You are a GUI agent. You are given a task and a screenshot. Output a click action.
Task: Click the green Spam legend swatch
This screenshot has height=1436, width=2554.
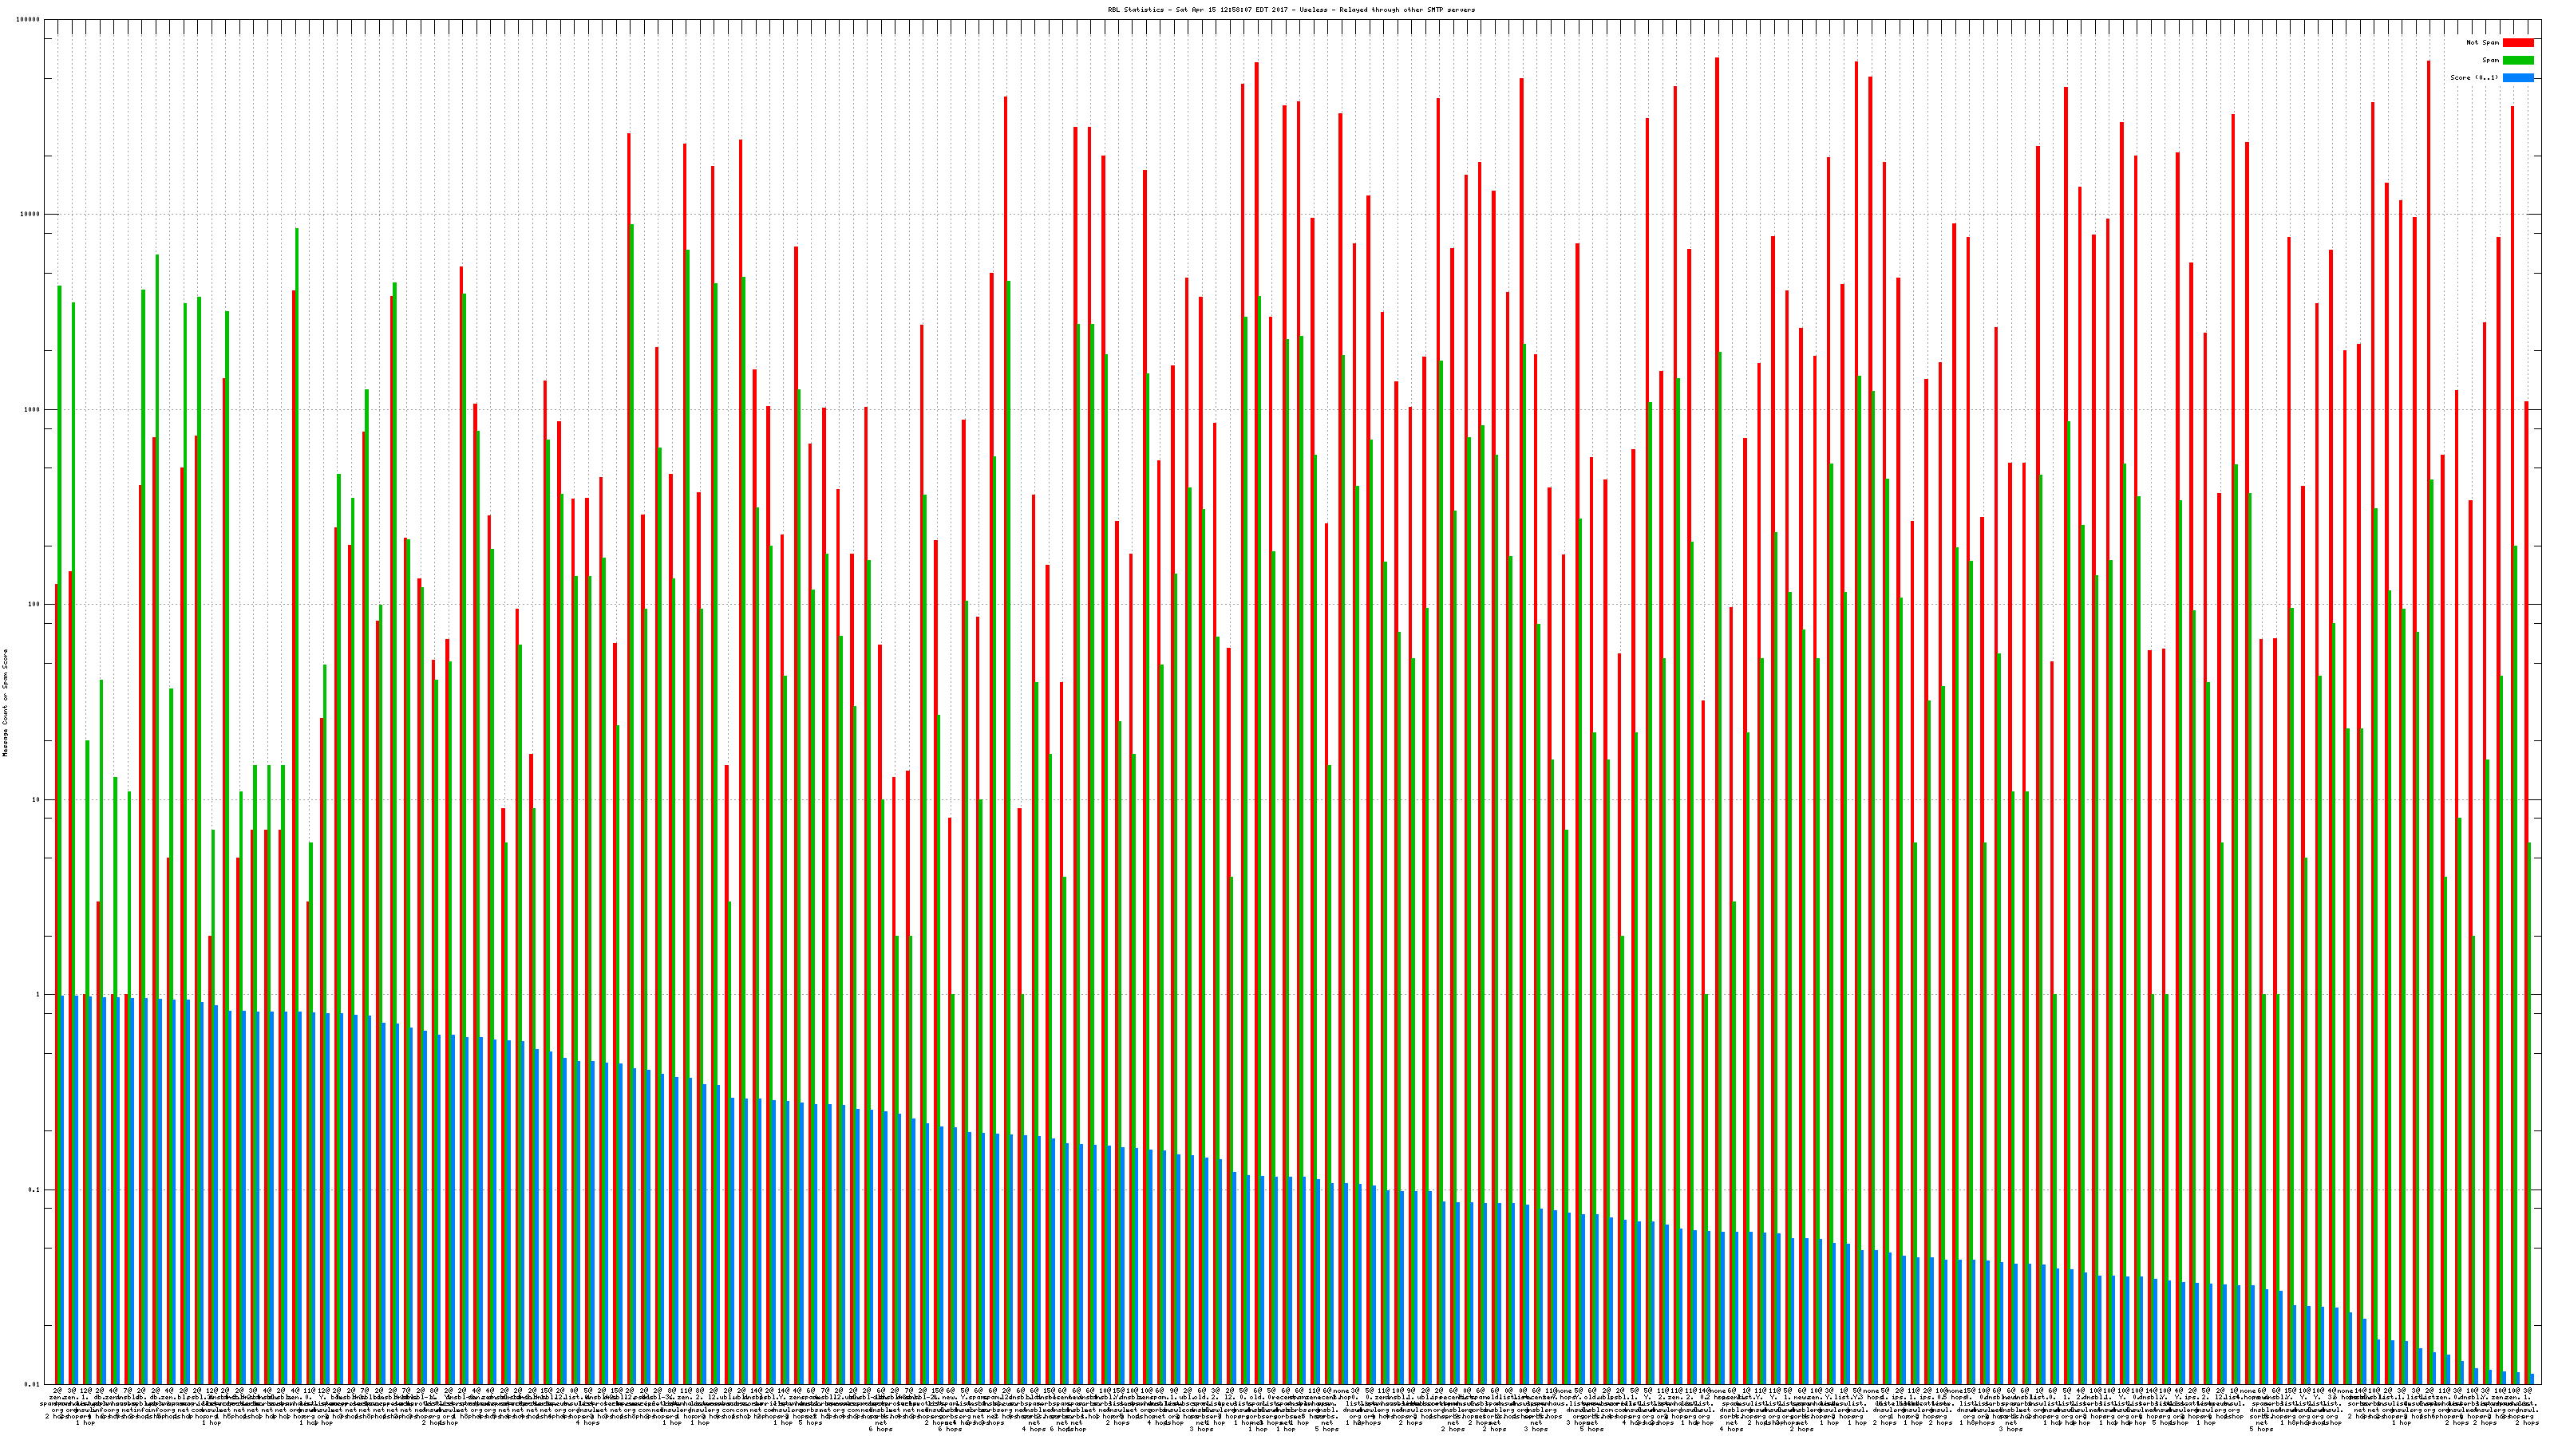2517,61
